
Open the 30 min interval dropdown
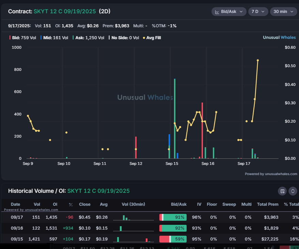[283, 12]
